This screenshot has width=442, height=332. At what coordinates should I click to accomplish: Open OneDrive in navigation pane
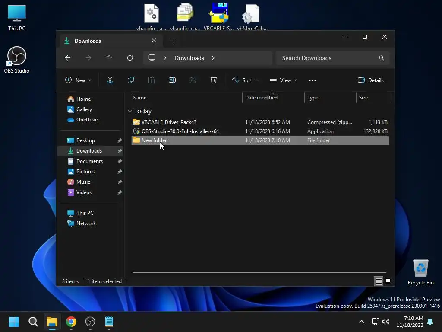pyautogui.click(x=82, y=120)
